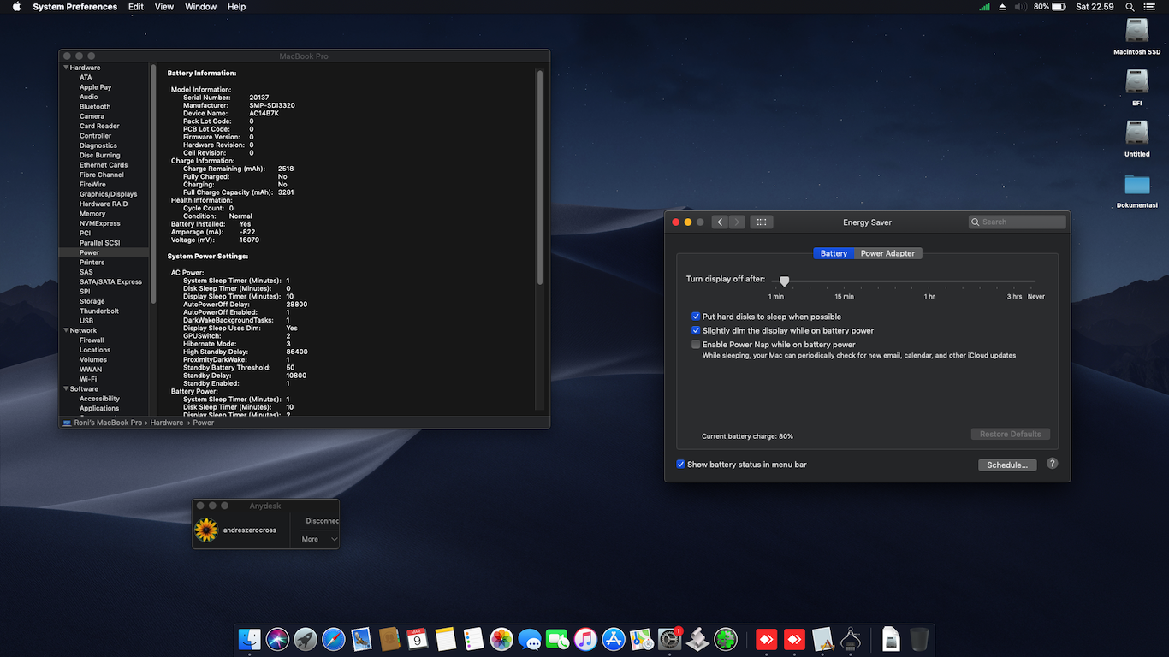The width and height of the screenshot is (1169, 657).
Task: Click the Show All grid icon in Energy Saver
Action: (x=762, y=222)
